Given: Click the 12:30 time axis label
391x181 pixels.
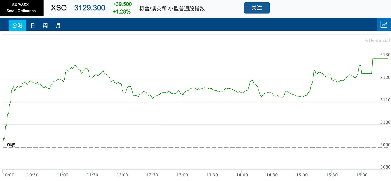Looking at the screenshot, I should tap(152, 175).
